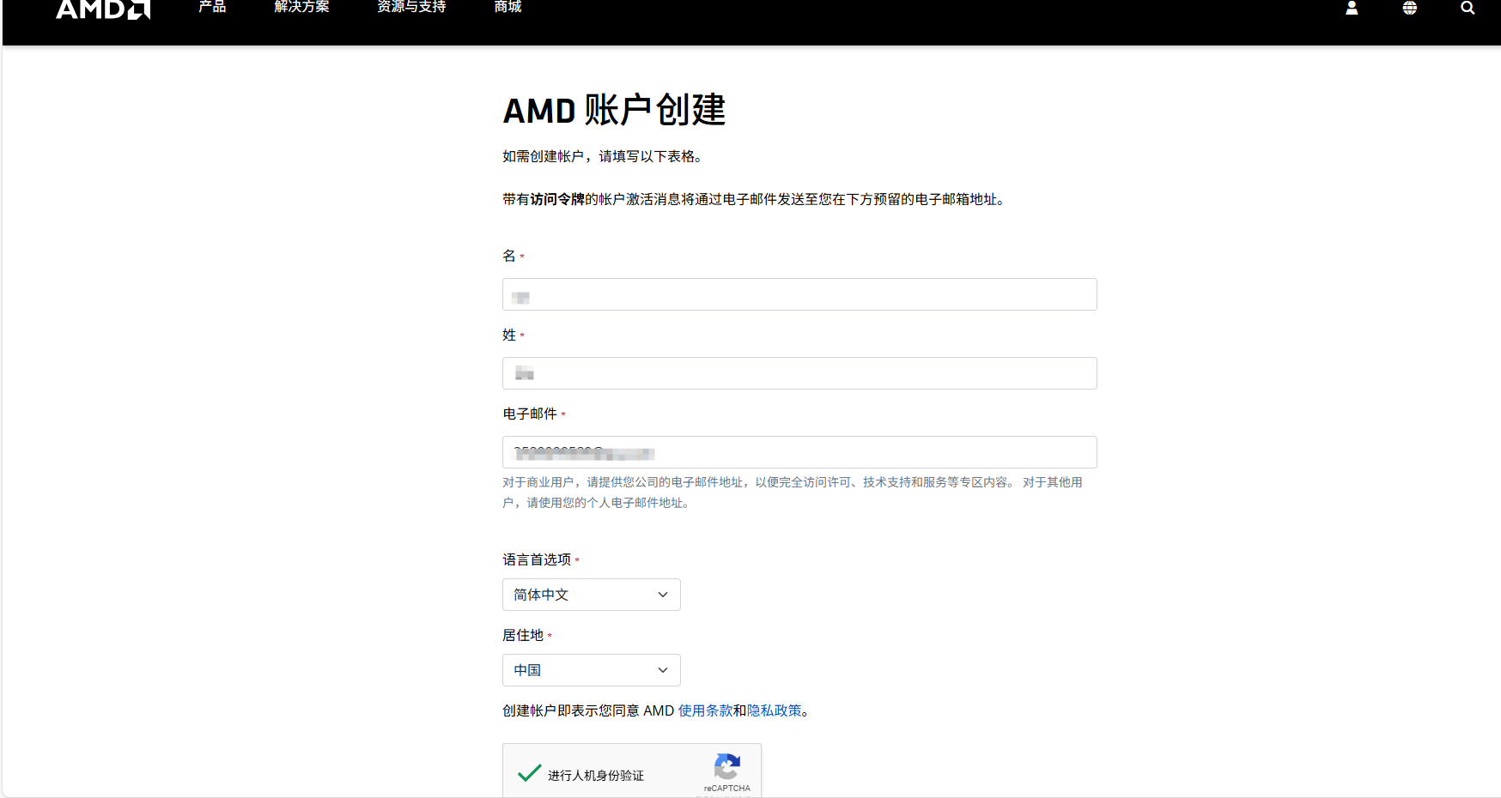Open the user account icon
The width and height of the screenshot is (1501, 798).
1352,8
